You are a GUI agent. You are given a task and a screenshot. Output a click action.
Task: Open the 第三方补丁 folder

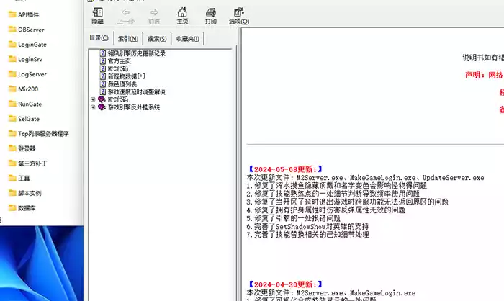click(x=32, y=163)
